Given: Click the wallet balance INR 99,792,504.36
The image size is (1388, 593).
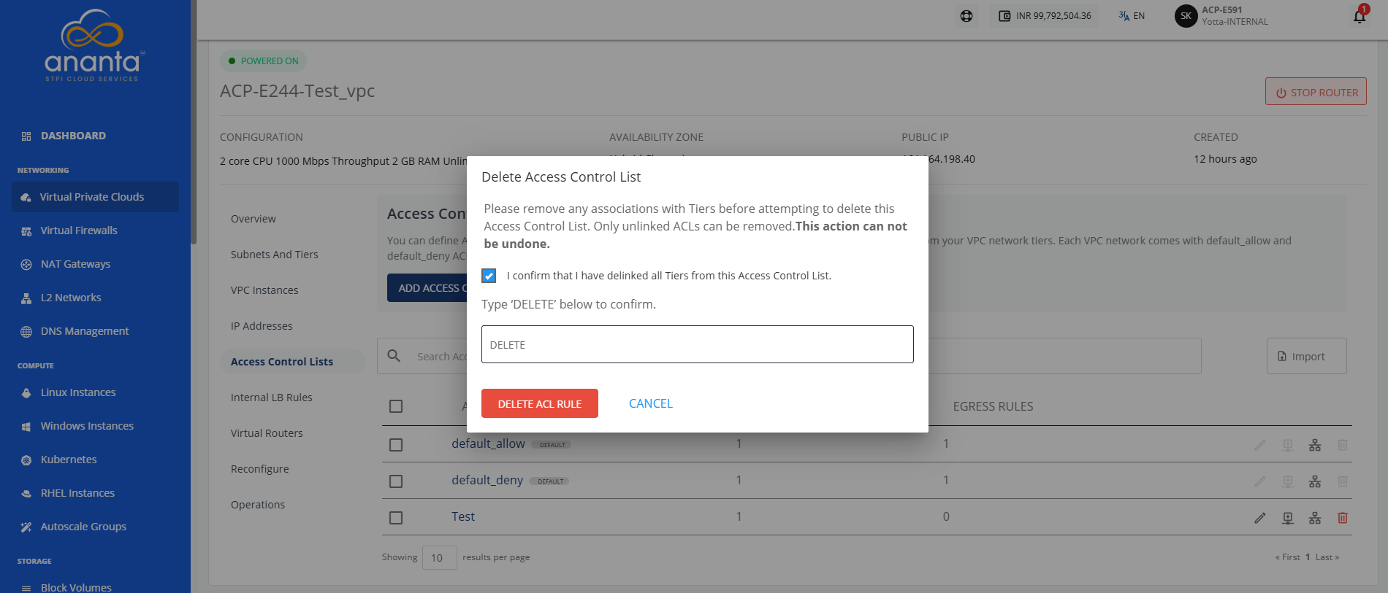Looking at the screenshot, I should (1045, 16).
